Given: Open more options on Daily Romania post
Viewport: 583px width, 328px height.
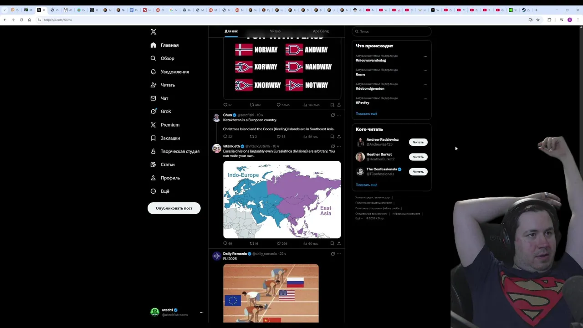Looking at the screenshot, I should tap(339, 254).
